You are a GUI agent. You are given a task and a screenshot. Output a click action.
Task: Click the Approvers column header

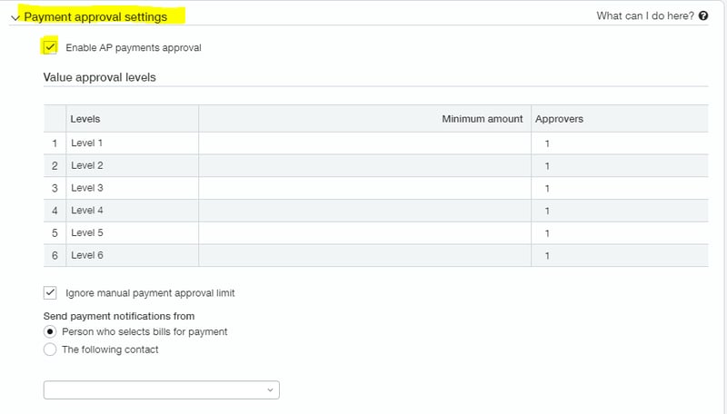[559, 119]
